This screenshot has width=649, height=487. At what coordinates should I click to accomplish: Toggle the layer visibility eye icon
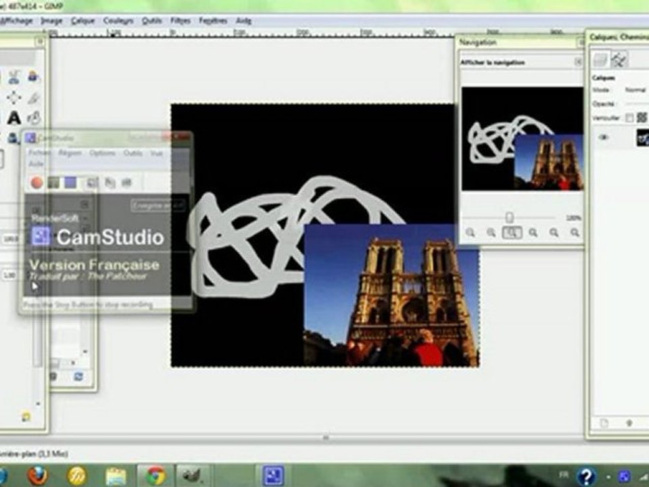(x=604, y=137)
